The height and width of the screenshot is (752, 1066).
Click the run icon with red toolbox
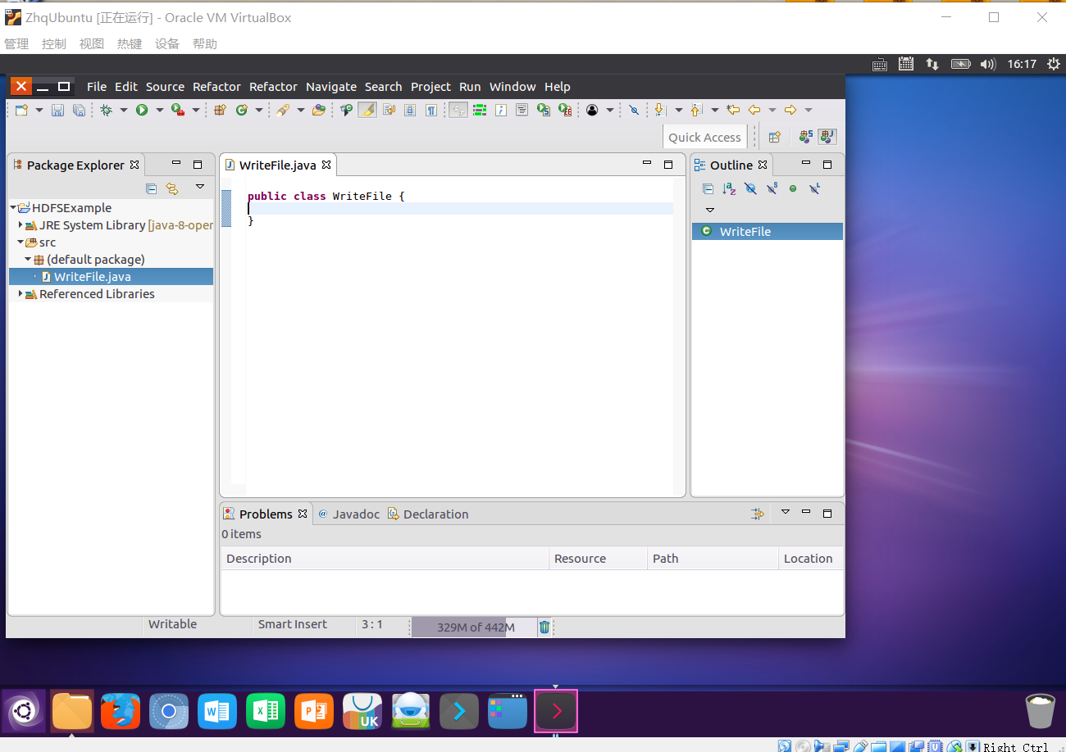(177, 110)
